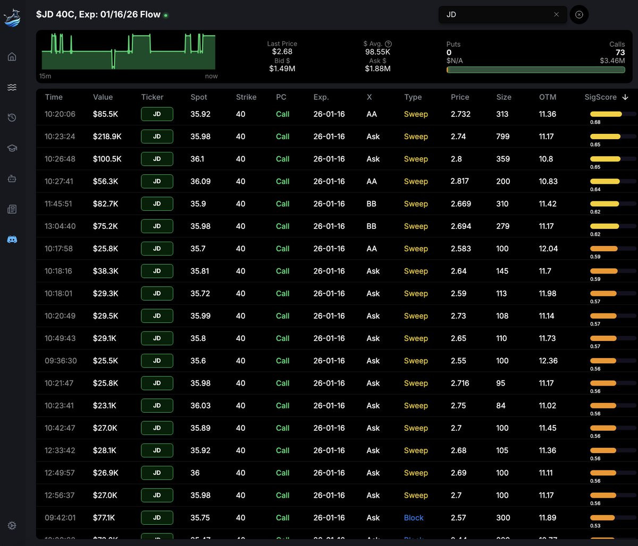The image size is (638, 546).
Task: Click the whale logo in the sidebar
Action: (12, 18)
